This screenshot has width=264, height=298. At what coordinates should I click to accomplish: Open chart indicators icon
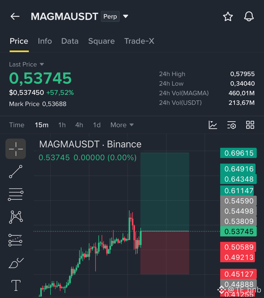(x=213, y=125)
